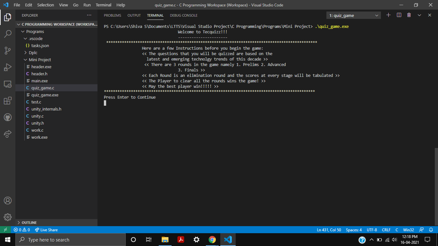Open the Extensions view
The width and height of the screenshot is (438, 246).
pyautogui.click(x=8, y=101)
